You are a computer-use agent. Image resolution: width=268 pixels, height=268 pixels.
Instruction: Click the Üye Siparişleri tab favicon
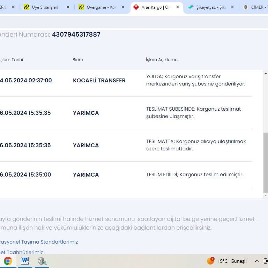(x=27, y=7)
